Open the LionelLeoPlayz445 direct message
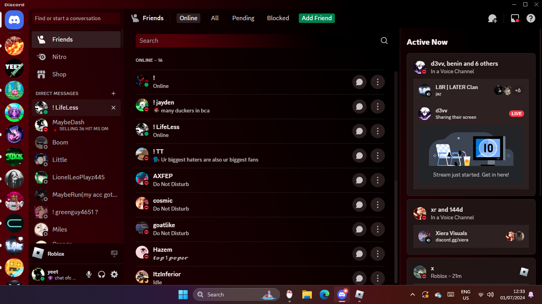This screenshot has width=542, height=304. tap(76, 177)
